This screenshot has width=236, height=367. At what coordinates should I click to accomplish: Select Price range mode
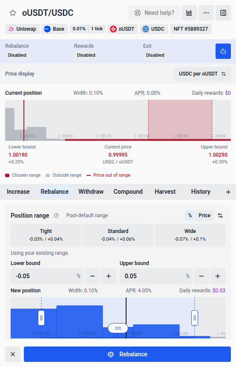pyautogui.click(x=204, y=216)
